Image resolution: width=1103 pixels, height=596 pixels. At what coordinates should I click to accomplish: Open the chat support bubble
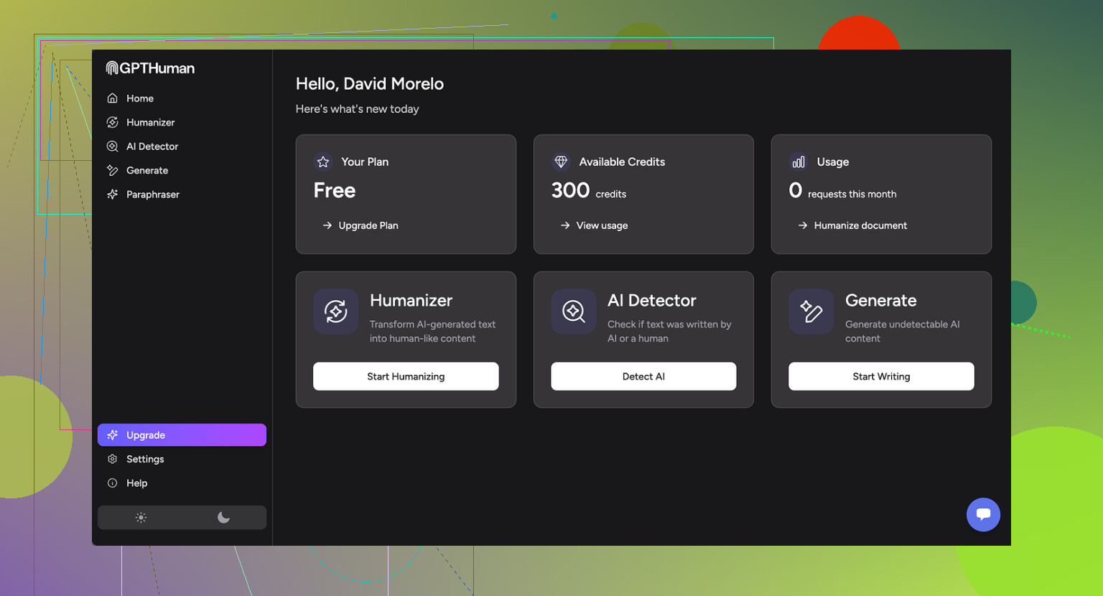tap(983, 514)
